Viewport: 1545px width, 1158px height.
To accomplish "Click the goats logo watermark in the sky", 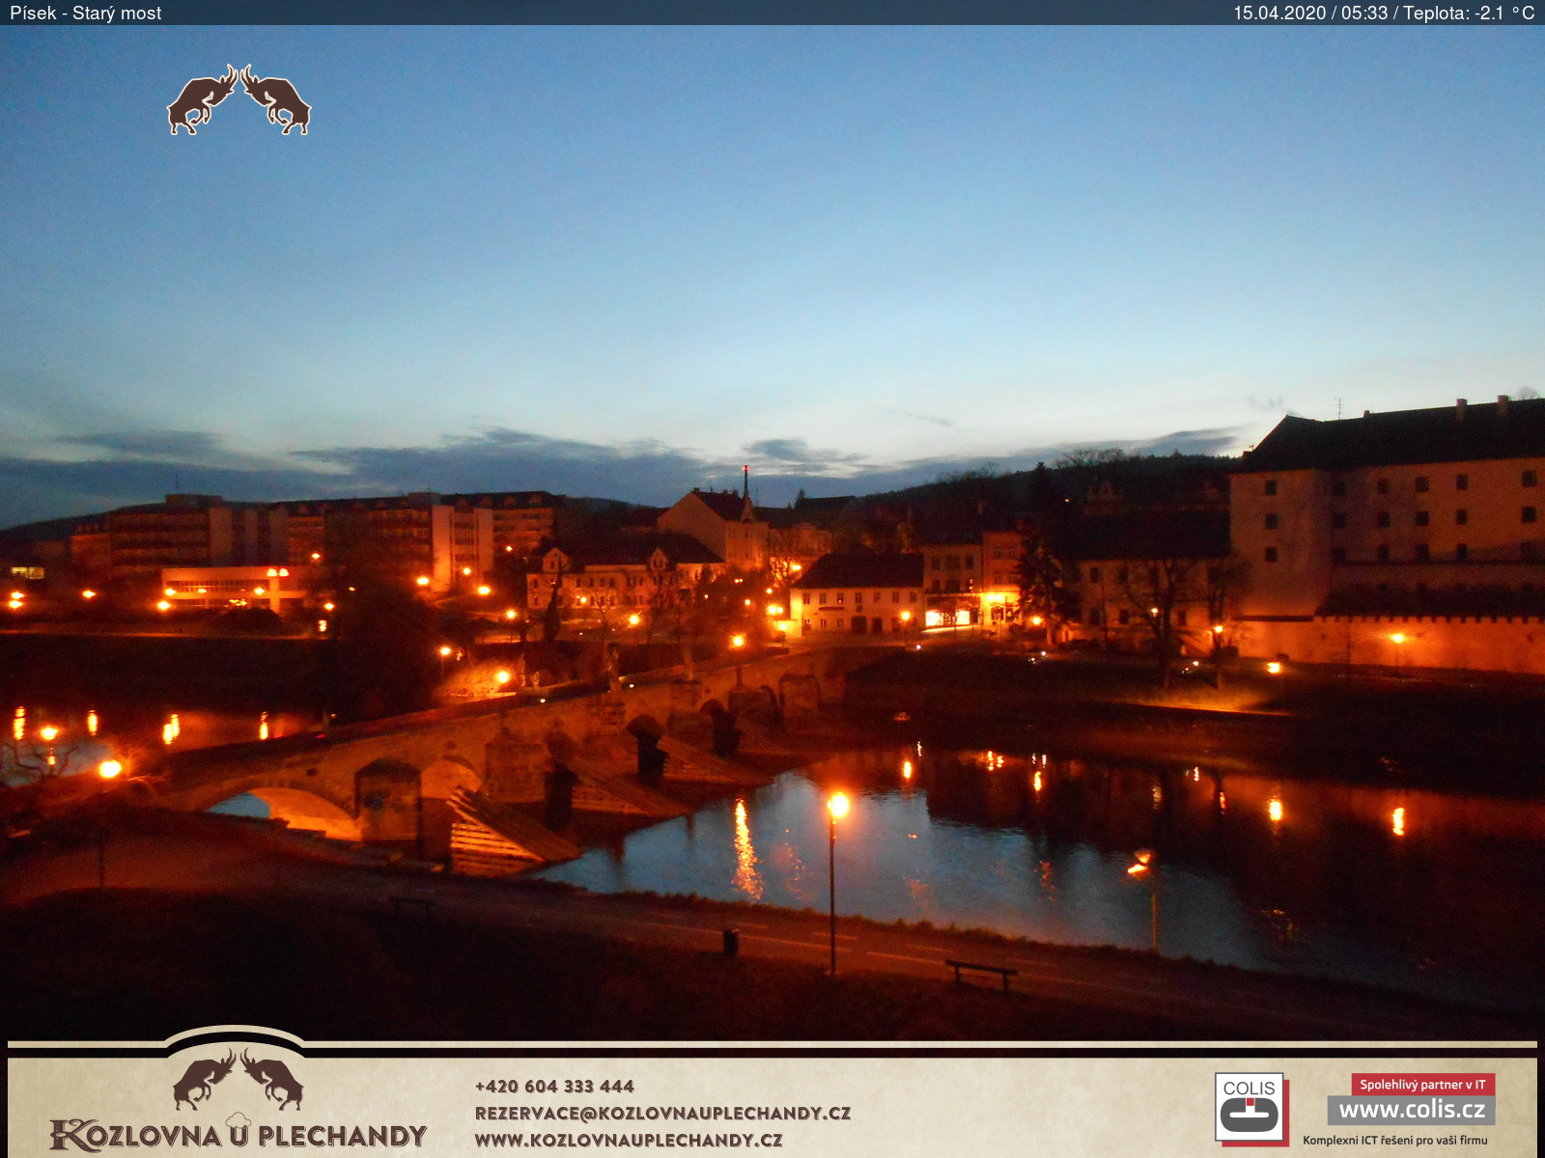I will pyautogui.click(x=239, y=100).
